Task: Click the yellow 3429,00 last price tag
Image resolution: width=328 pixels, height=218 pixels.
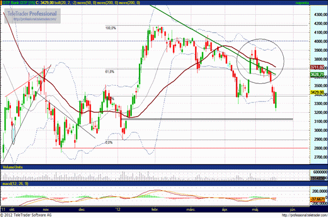Action: [x=317, y=92]
